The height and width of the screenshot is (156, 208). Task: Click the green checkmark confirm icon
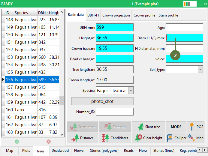tap(17, 142)
